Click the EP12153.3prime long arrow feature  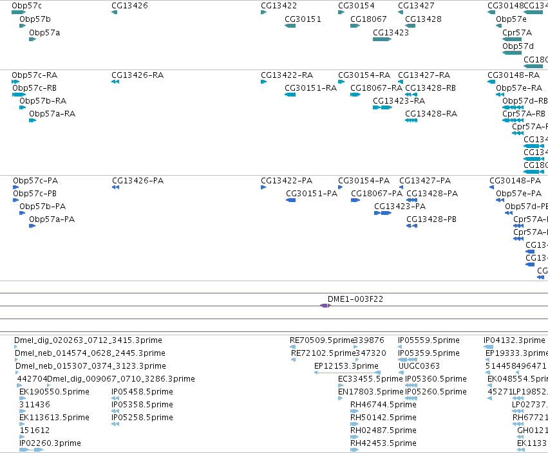click(x=347, y=373)
